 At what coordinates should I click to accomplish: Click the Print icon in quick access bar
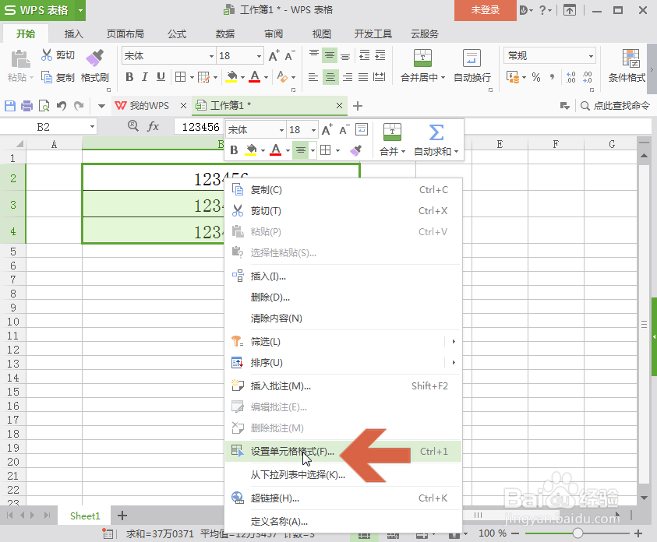26,106
